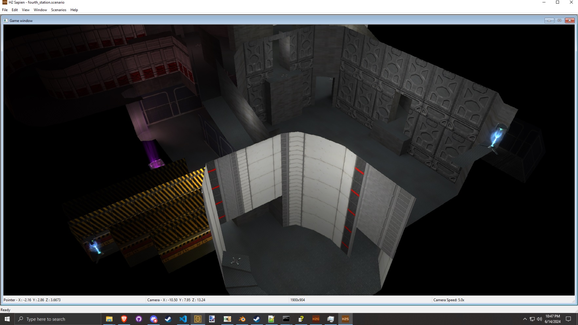Launch Brave browser from the taskbar
Screen dimensions: 578x325
click(x=124, y=319)
